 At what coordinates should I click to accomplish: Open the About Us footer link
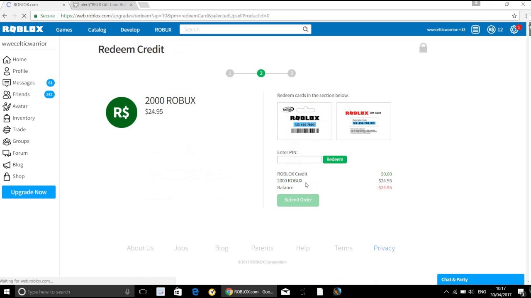(140, 248)
